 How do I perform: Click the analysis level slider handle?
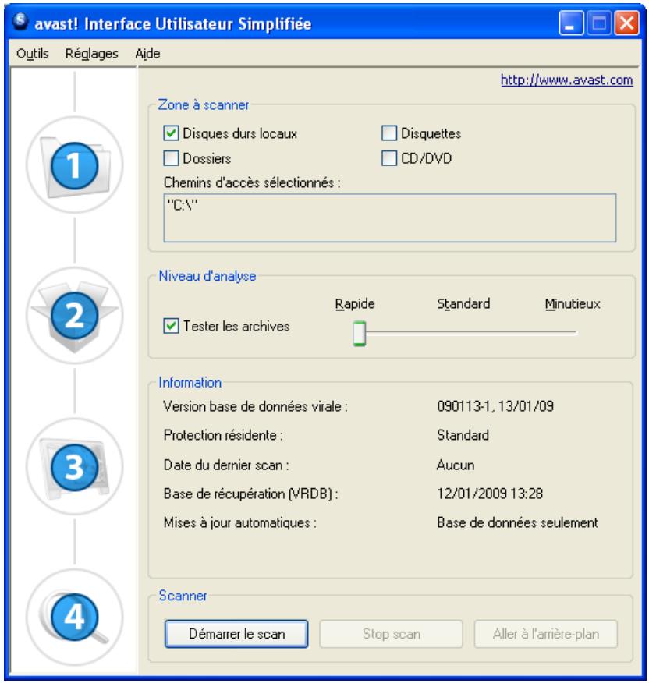coord(360,333)
